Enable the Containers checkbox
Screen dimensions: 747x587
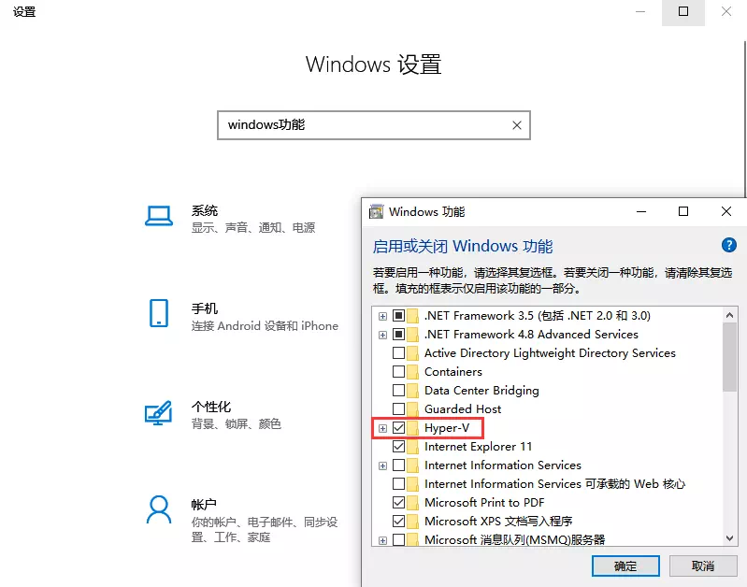[x=399, y=372]
